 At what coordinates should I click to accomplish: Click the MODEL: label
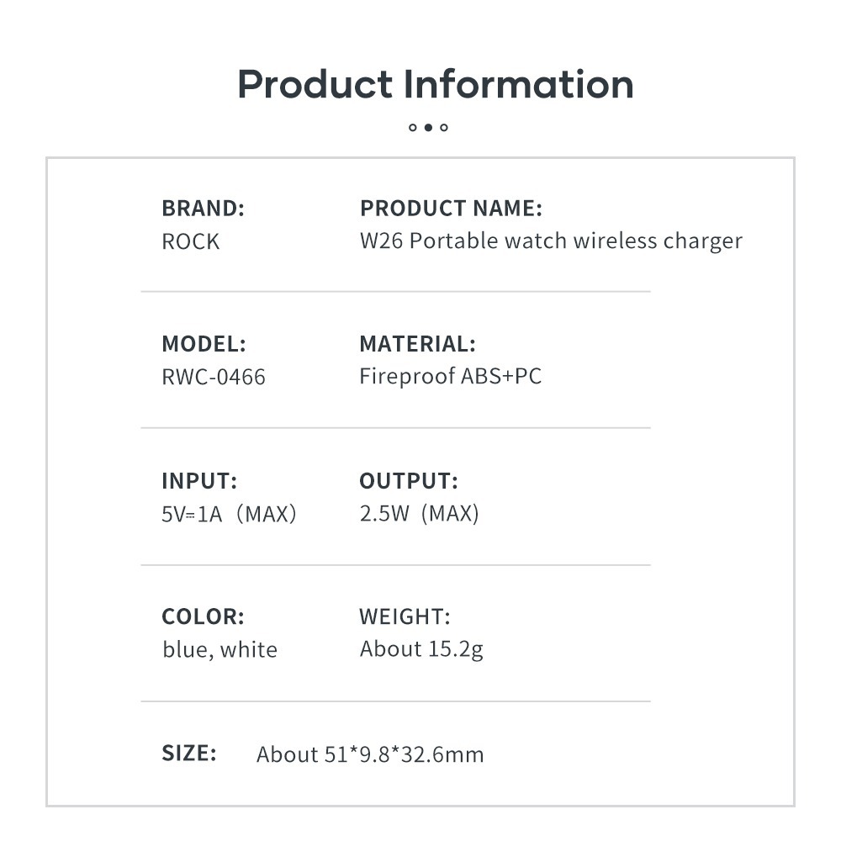click(x=204, y=344)
